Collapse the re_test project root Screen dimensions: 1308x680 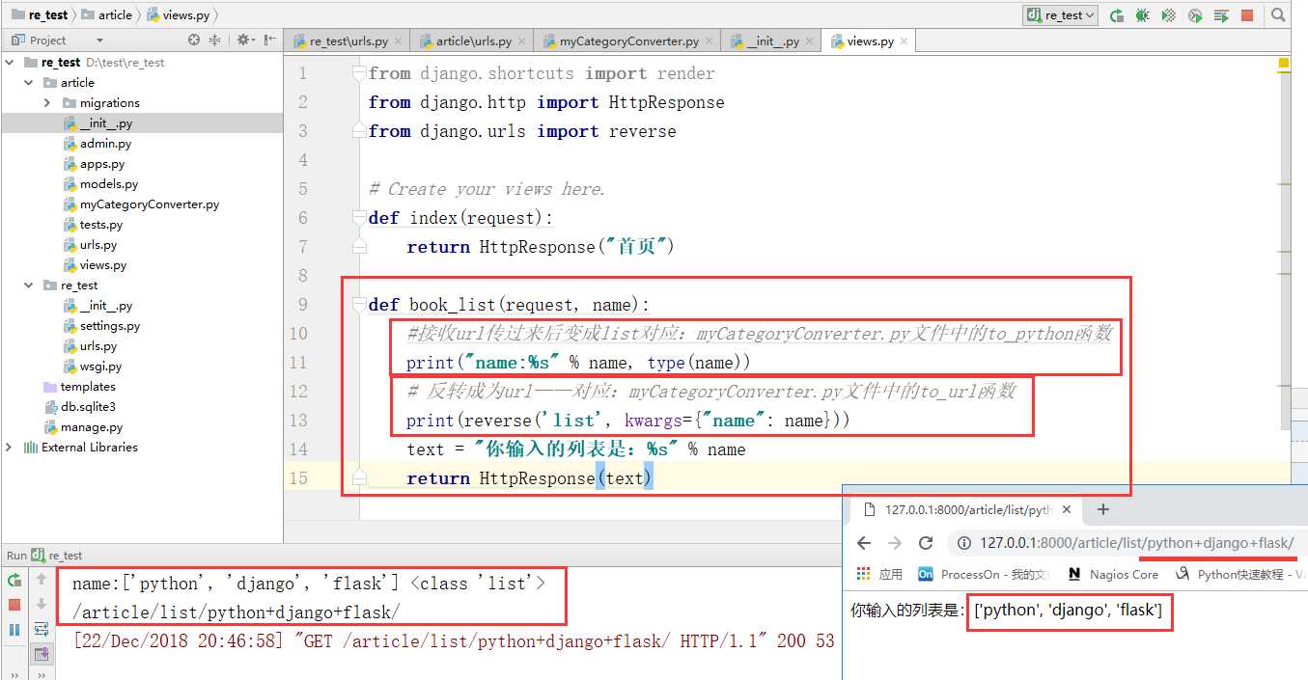click(x=11, y=62)
